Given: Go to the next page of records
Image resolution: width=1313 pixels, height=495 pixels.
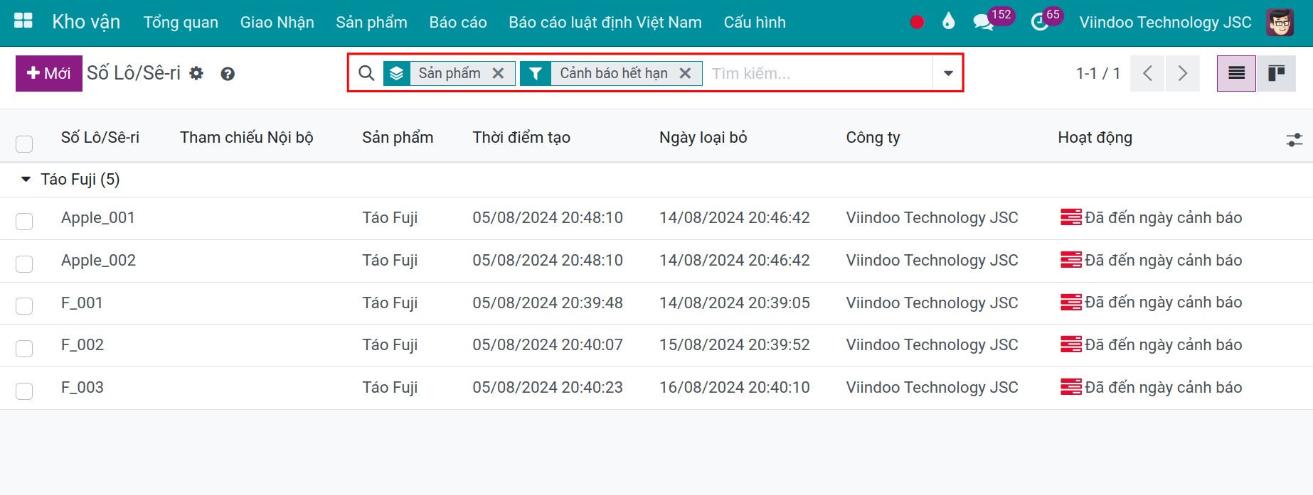Looking at the screenshot, I should (1182, 73).
